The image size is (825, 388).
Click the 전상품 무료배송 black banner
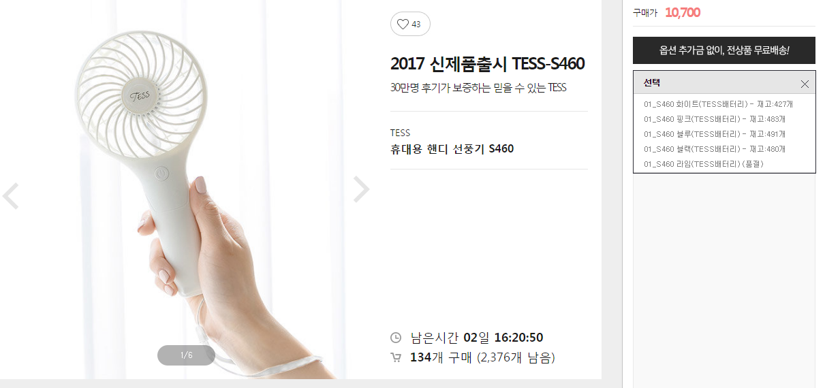pyautogui.click(x=724, y=50)
